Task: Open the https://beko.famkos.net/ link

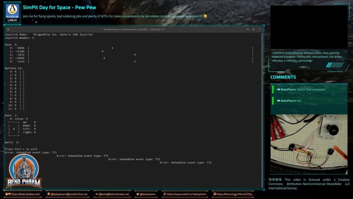Action: pyautogui.click(x=23, y=194)
